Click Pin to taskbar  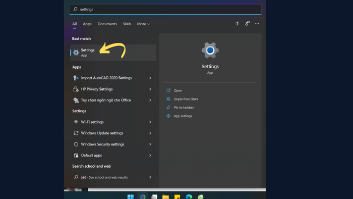tap(184, 108)
